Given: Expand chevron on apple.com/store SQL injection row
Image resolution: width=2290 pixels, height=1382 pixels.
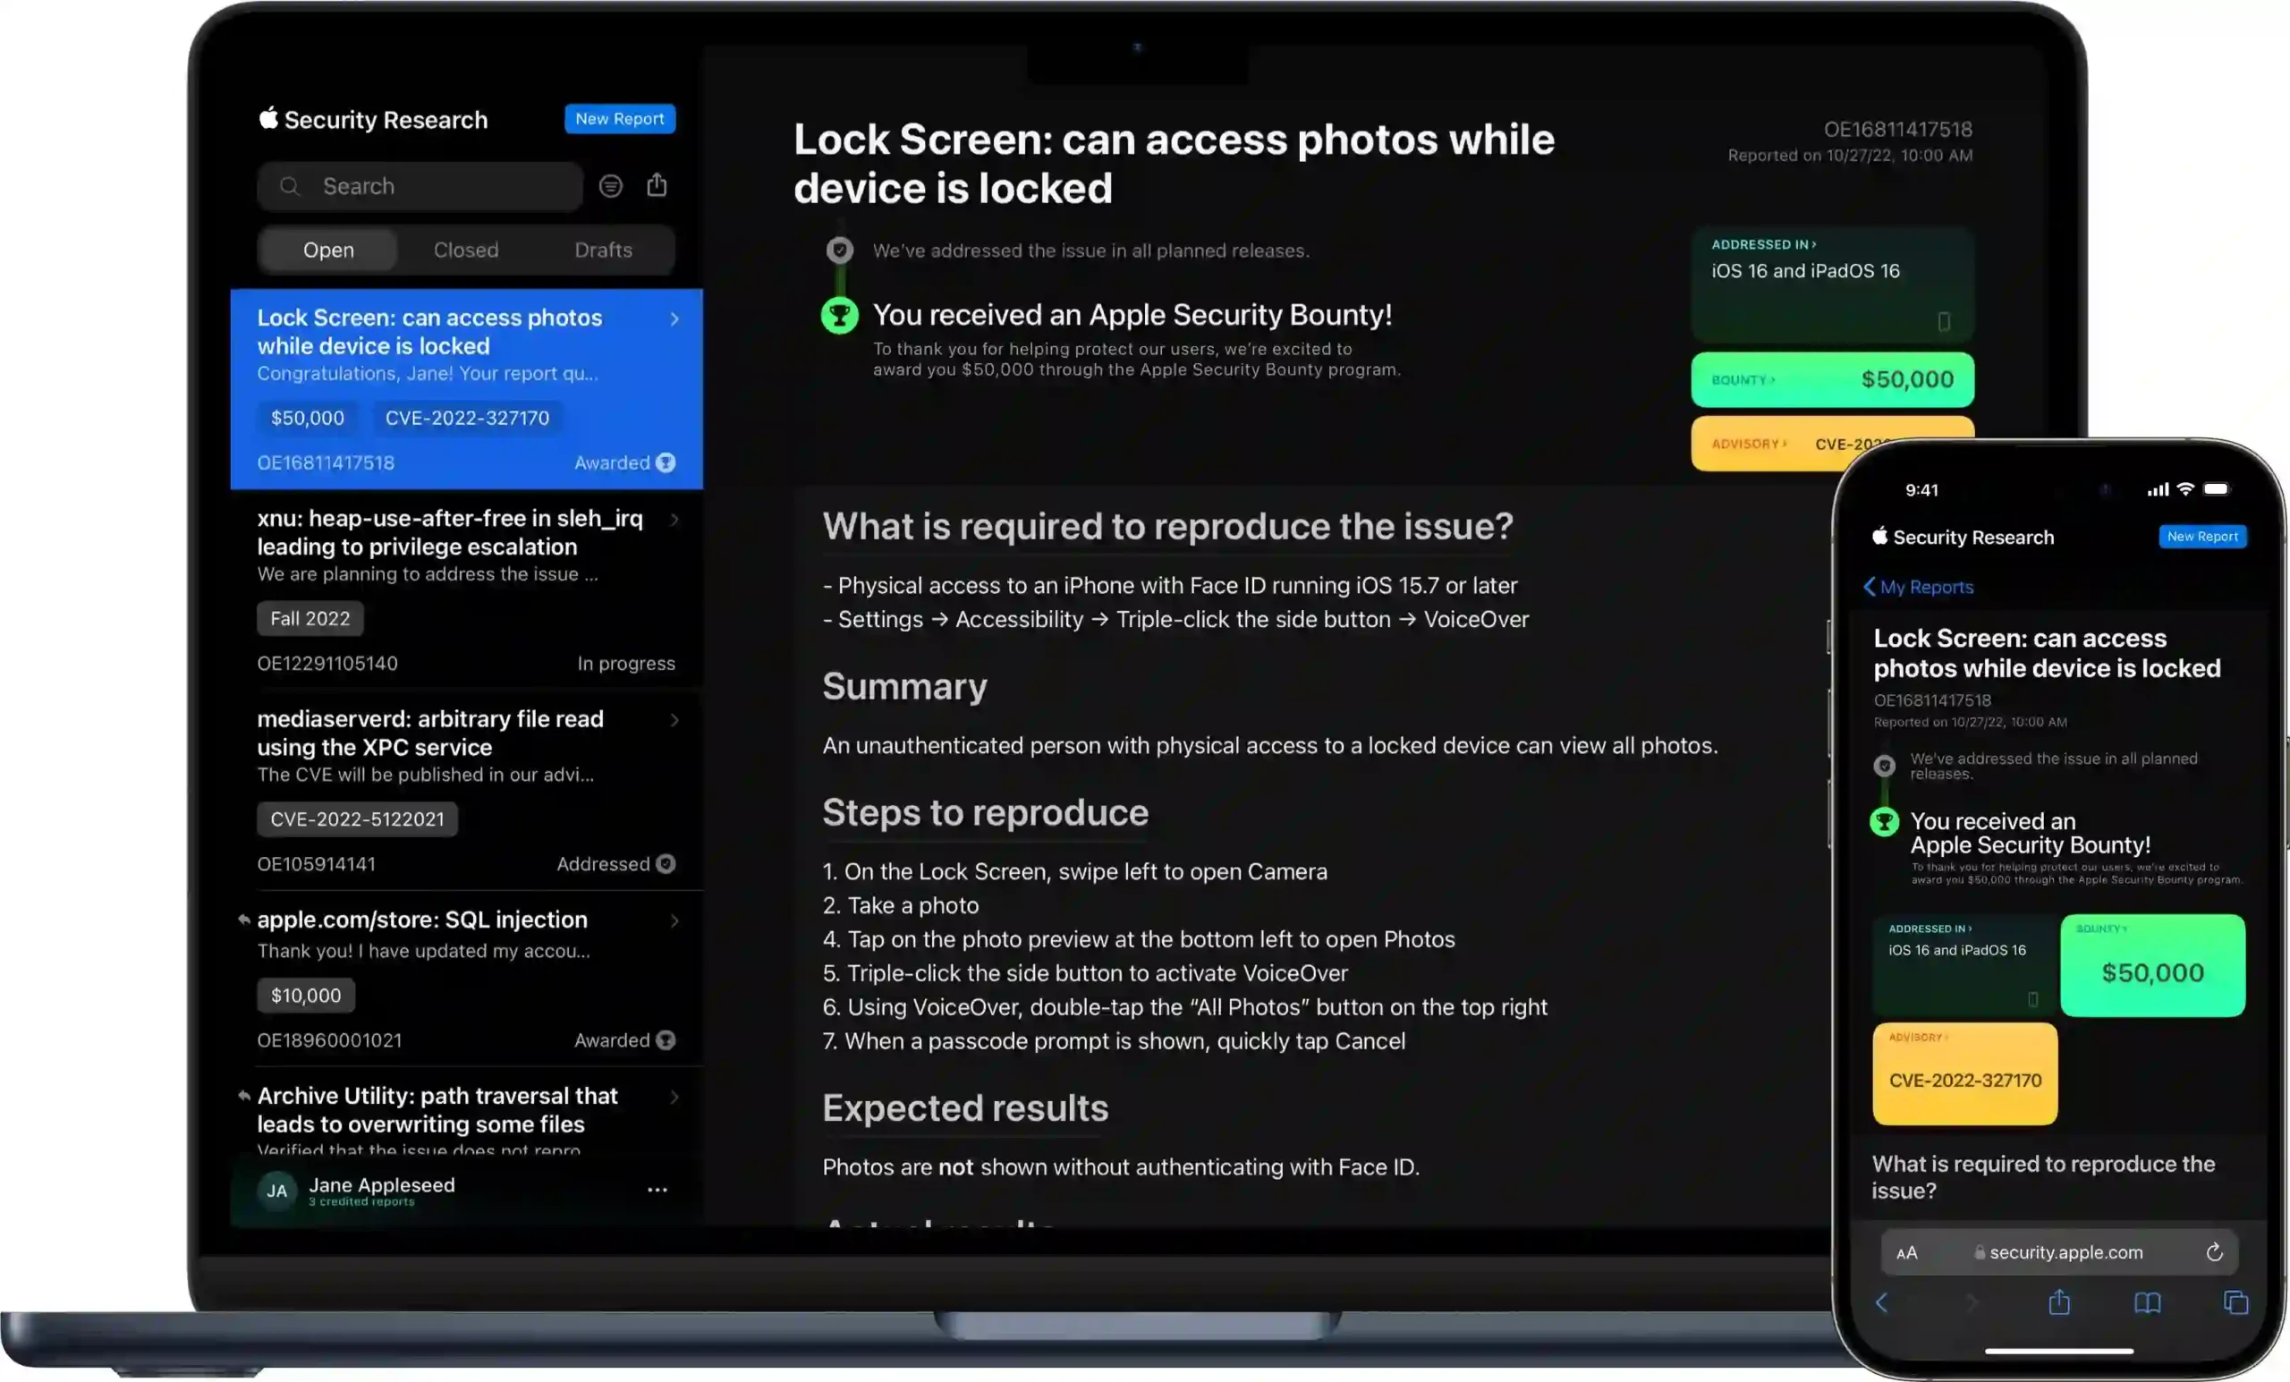Looking at the screenshot, I should (x=674, y=920).
